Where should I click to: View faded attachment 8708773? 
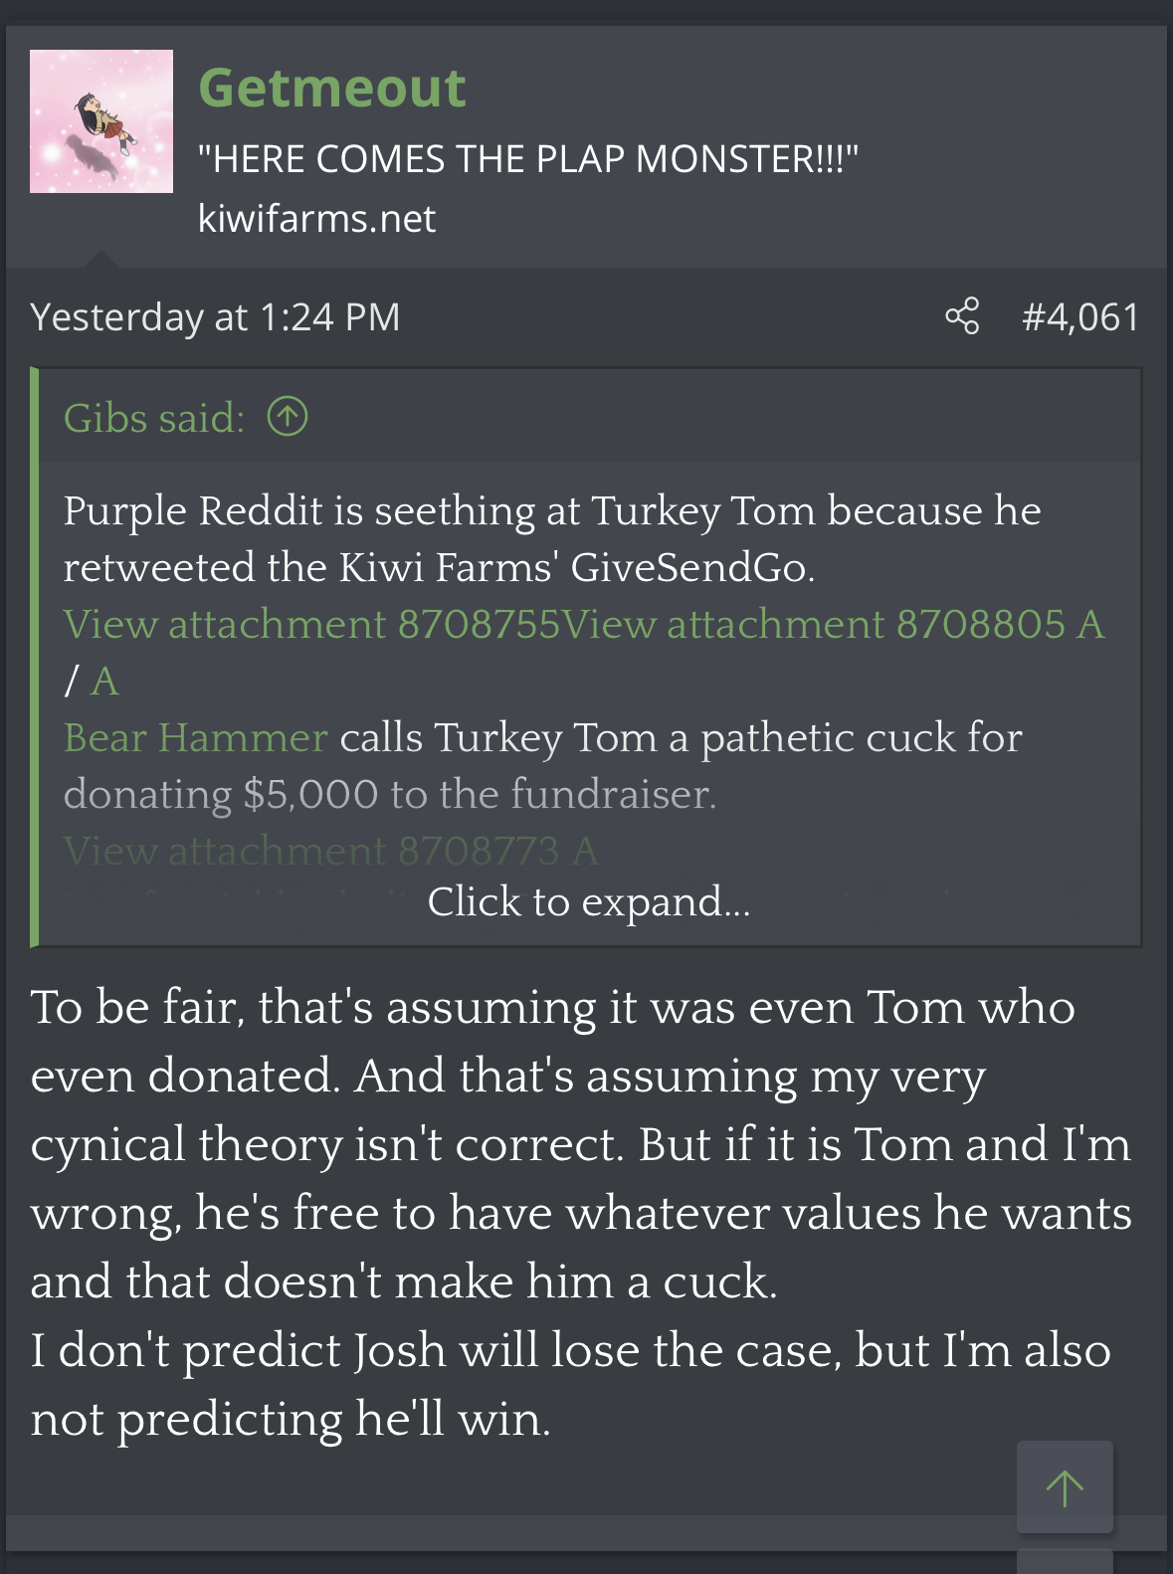click(318, 851)
